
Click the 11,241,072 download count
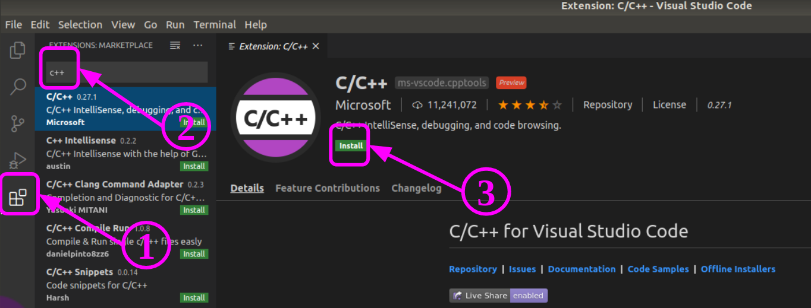point(452,105)
